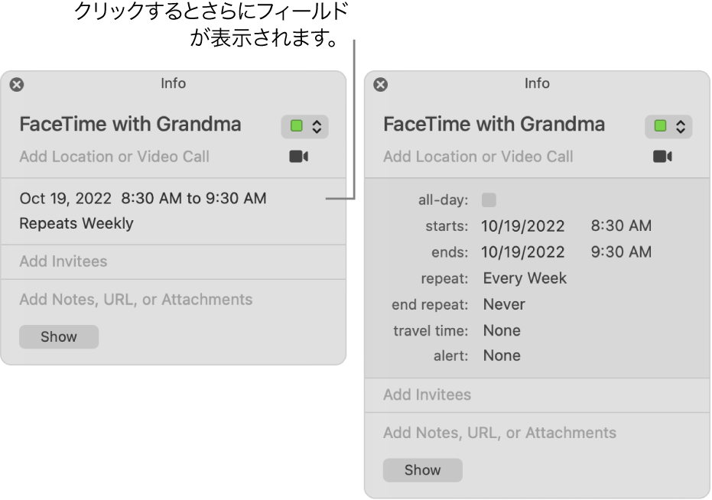Click Show button in left Info window
The width and height of the screenshot is (712, 500).
pos(59,337)
